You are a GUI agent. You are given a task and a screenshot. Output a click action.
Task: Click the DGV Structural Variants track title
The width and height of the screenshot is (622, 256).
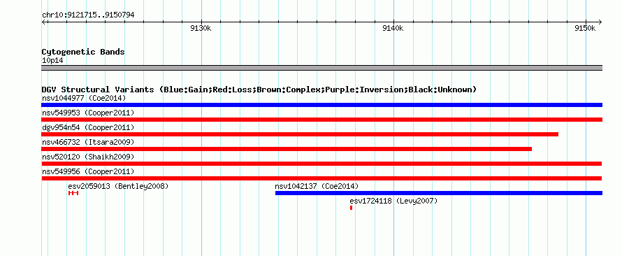click(259, 90)
